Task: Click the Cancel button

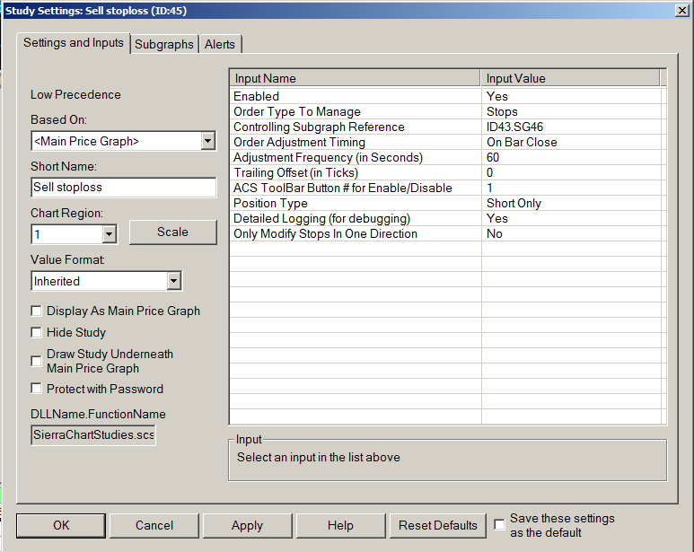Action: 154,525
